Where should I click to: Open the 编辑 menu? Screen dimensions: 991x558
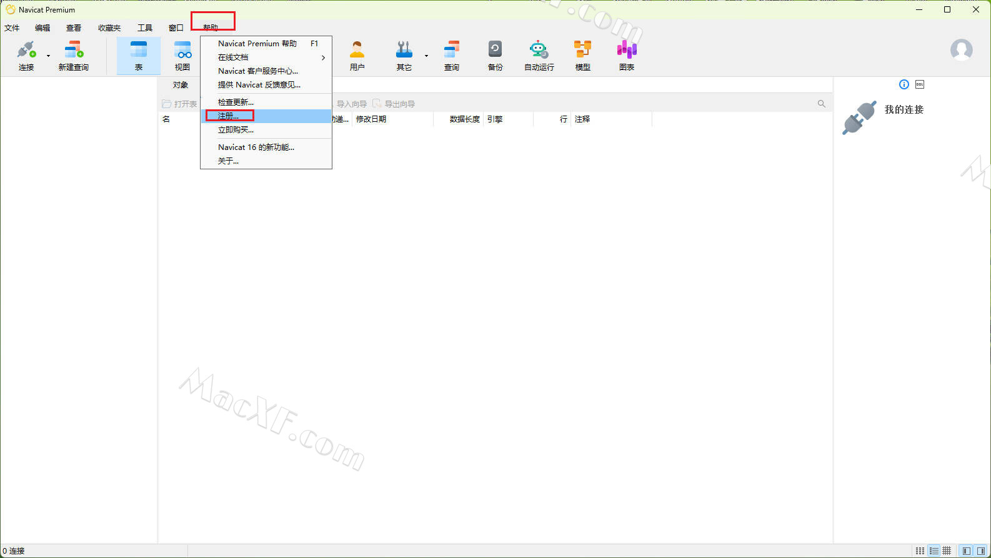coord(42,27)
